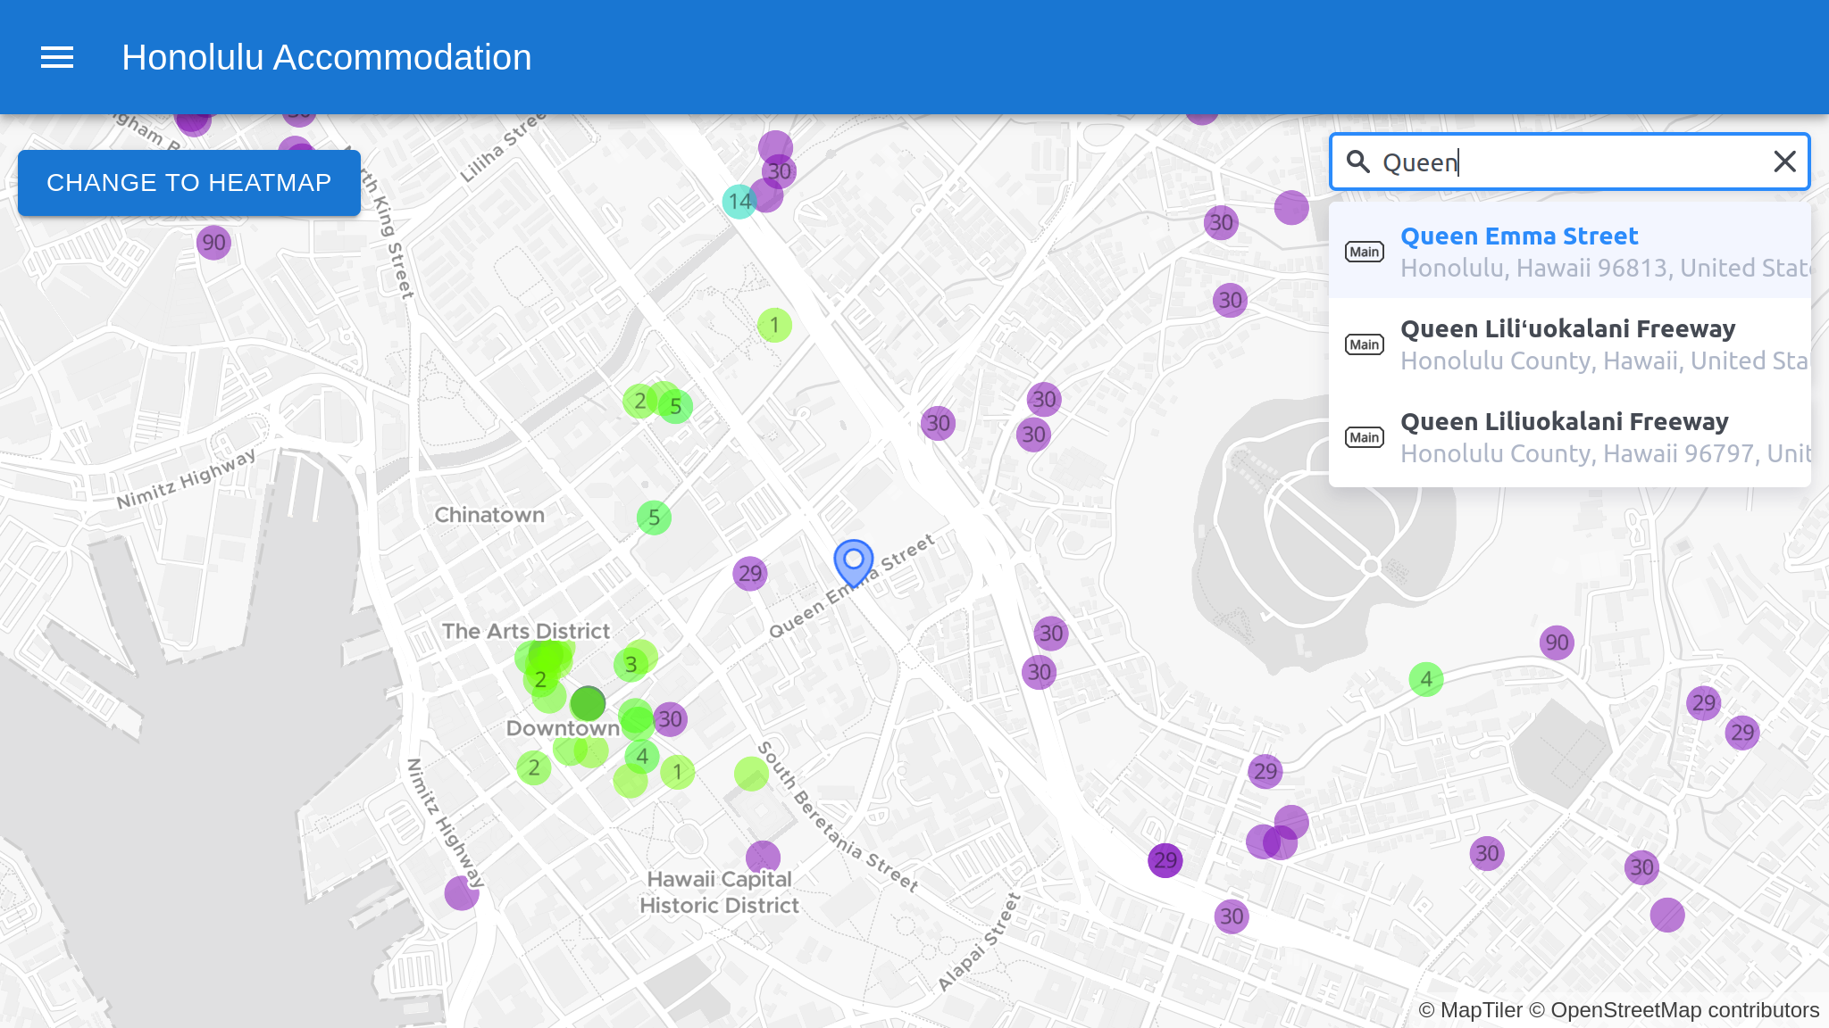This screenshot has width=1829, height=1028.
Task: Switch map view to heatmap
Action: tap(189, 183)
